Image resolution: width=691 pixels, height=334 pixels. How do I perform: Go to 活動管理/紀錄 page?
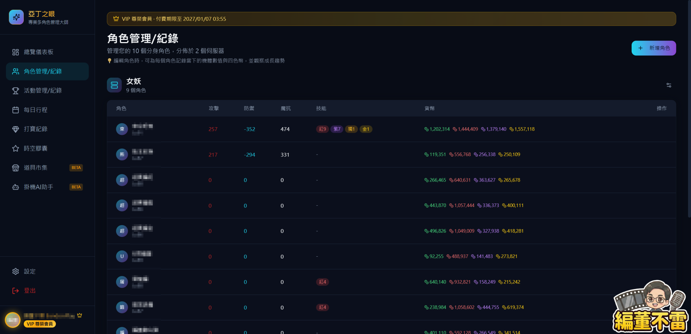pos(47,91)
